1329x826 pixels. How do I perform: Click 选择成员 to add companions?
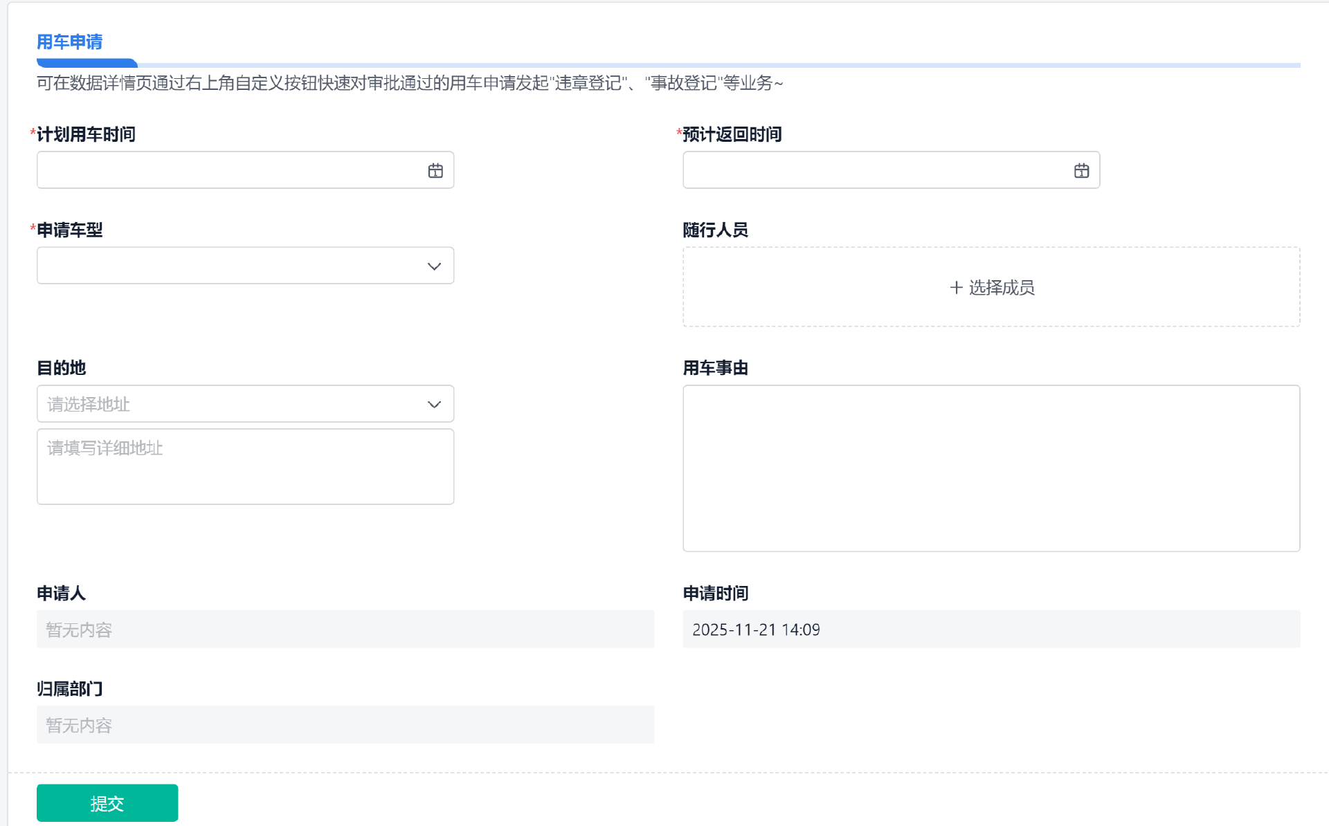coord(1001,287)
